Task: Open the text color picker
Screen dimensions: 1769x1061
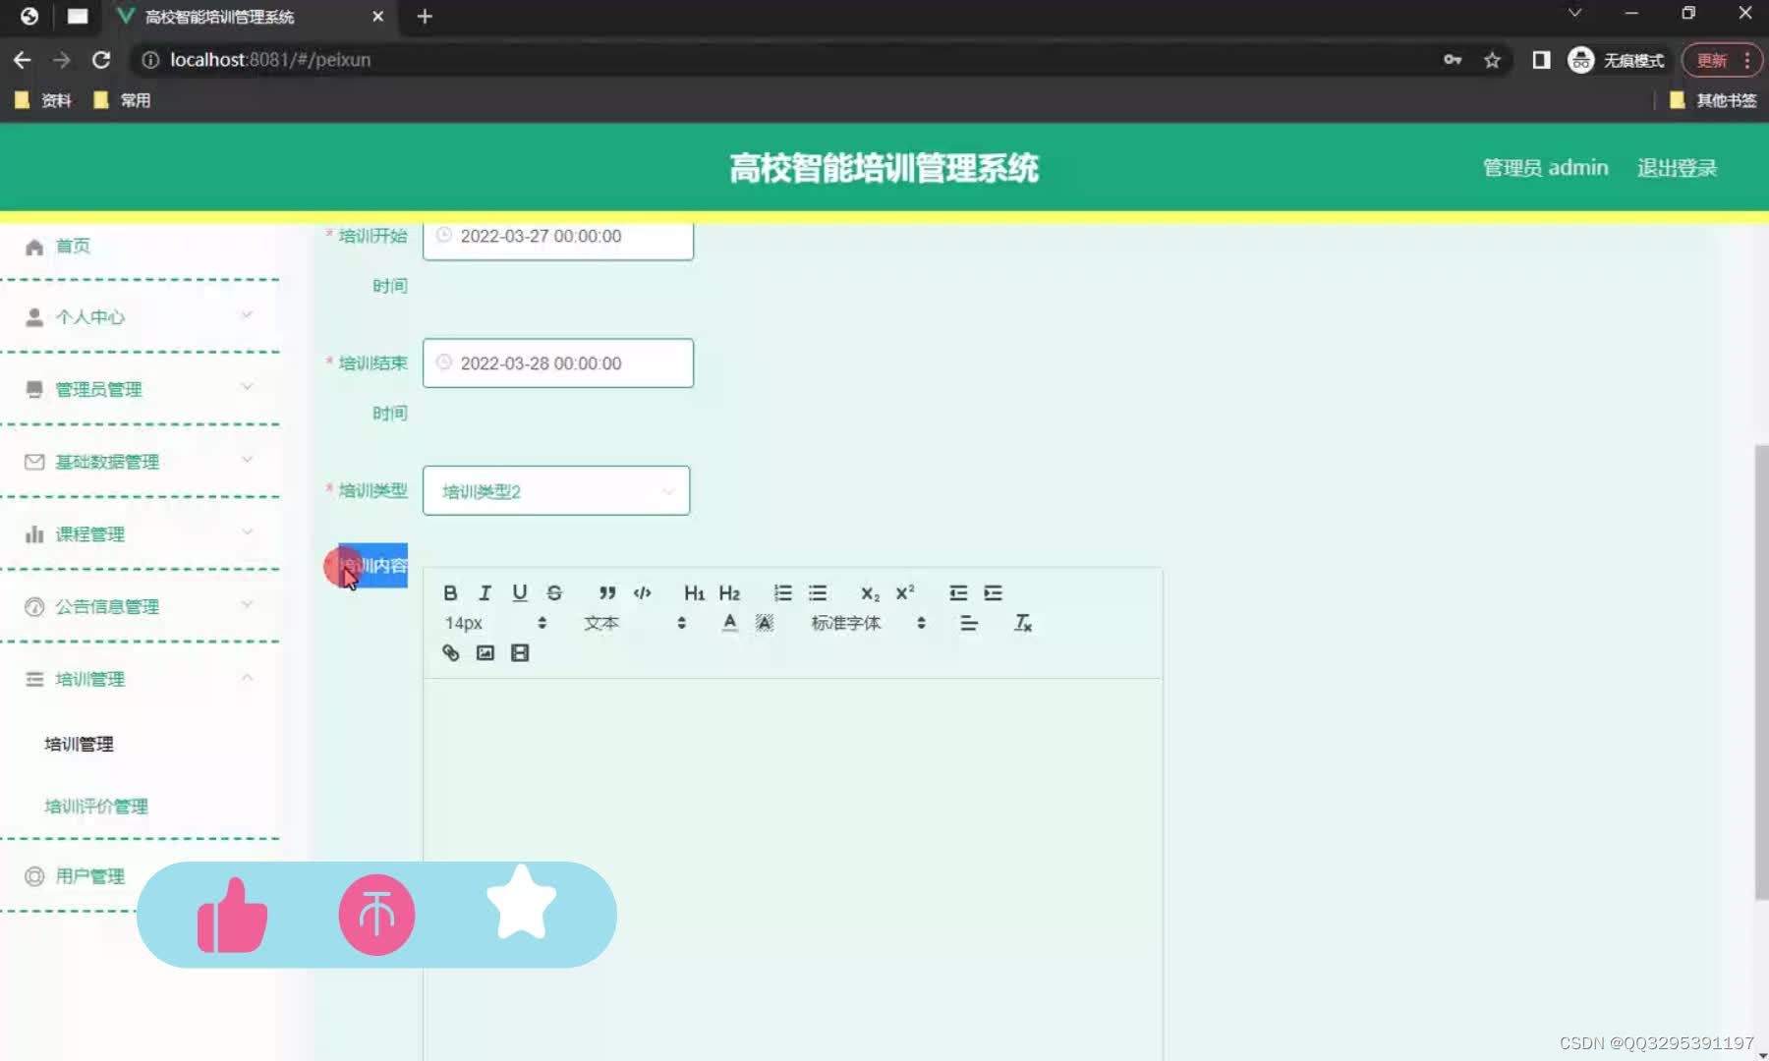Action: [x=729, y=623]
